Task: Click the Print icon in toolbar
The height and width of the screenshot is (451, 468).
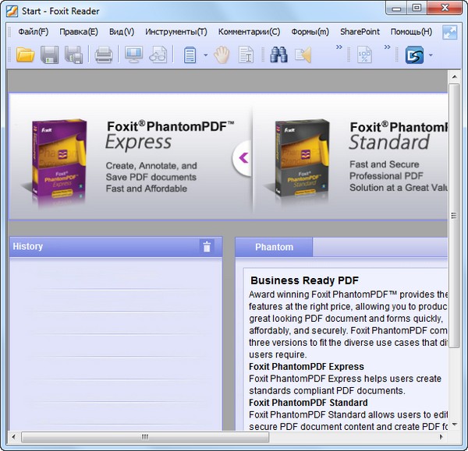Action: coord(104,55)
